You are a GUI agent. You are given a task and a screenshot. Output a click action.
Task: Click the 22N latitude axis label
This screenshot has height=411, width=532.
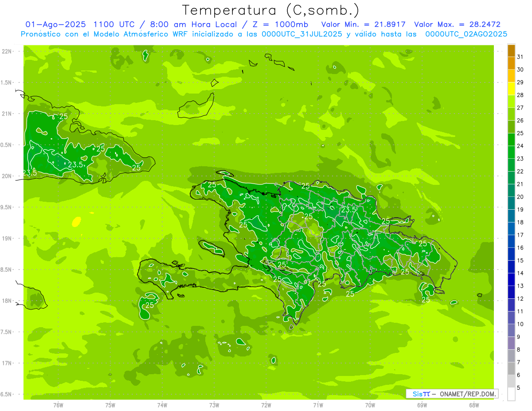[7, 51]
